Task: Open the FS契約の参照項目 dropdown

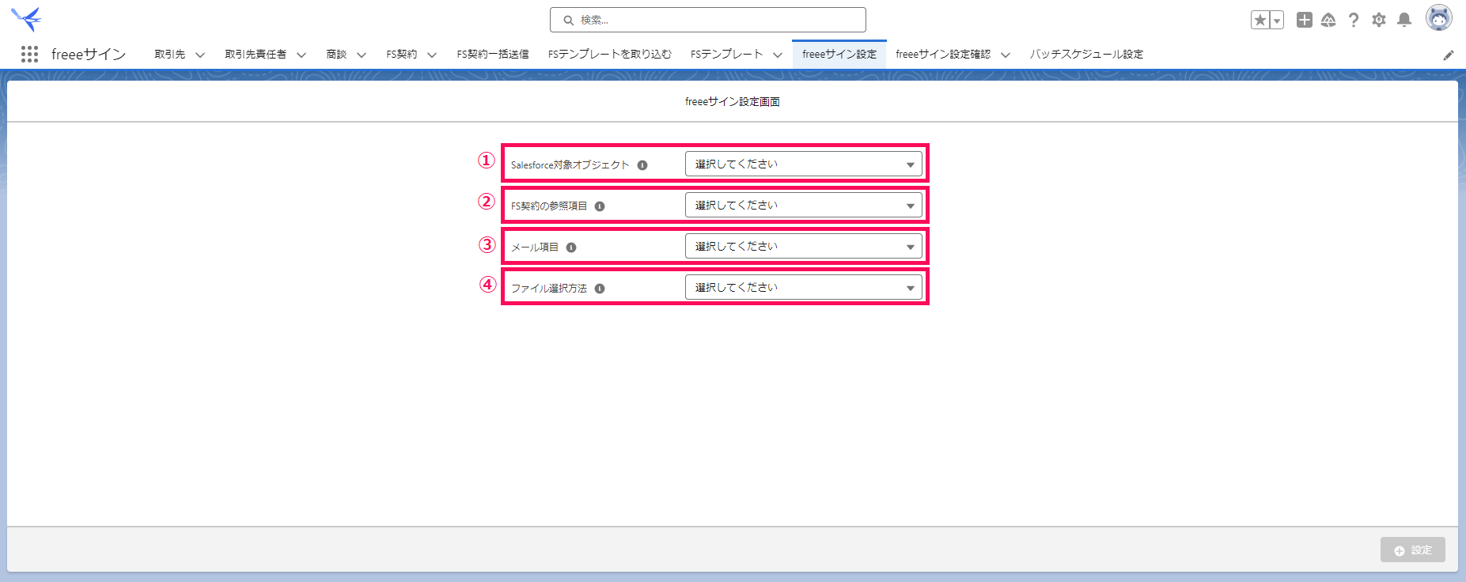Action: pos(804,205)
